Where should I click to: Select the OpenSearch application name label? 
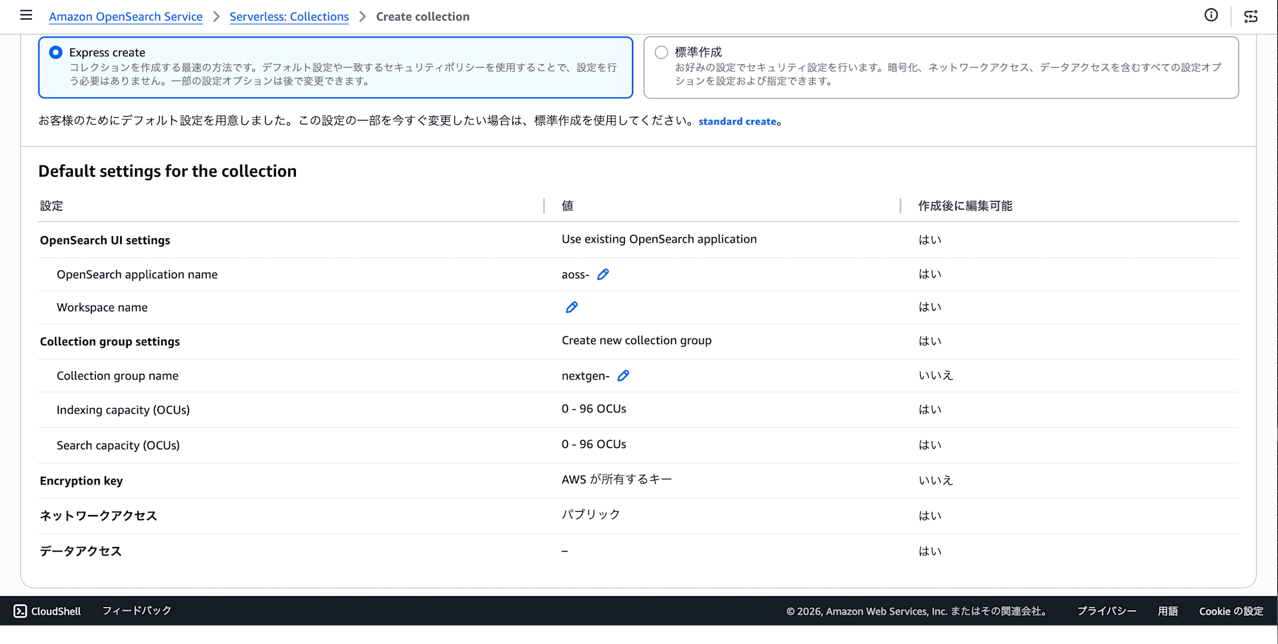pos(137,274)
